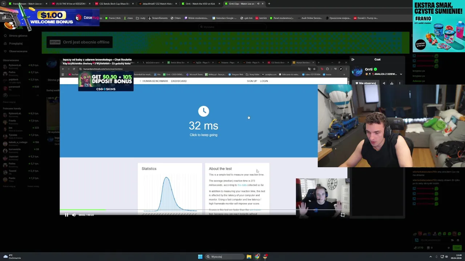Open Przeglądaj in the Kick sidebar
This screenshot has width=465, height=261.
(x=13, y=43)
